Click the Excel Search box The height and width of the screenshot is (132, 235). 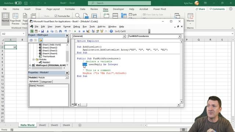(x=119, y=3)
